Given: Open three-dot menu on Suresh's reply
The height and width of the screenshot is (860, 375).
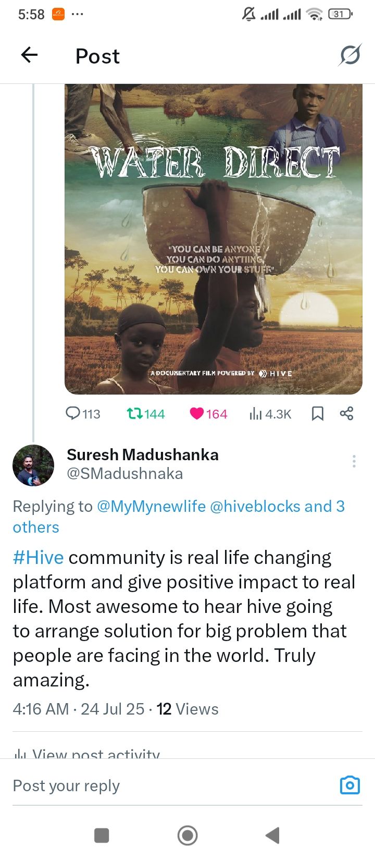Looking at the screenshot, I should [x=354, y=461].
